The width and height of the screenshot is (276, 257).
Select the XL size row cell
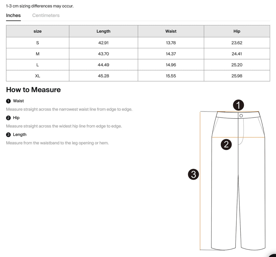[x=37, y=76]
